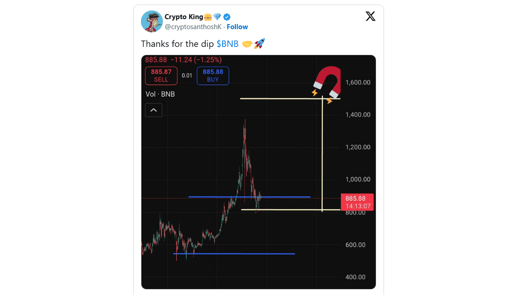
Task: Click the blue verified badge
Action: coord(227,17)
